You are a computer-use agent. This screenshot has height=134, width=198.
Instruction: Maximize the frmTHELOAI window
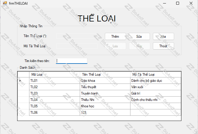[178, 3]
